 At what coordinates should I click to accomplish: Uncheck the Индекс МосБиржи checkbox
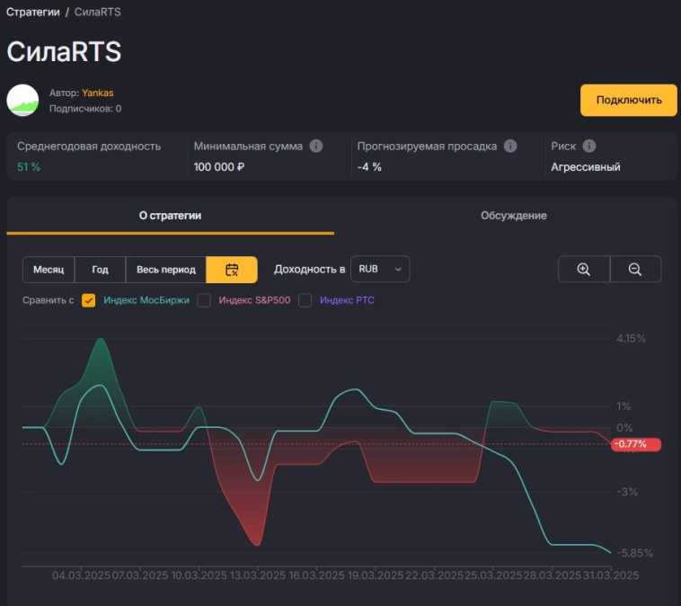pyautogui.click(x=88, y=300)
